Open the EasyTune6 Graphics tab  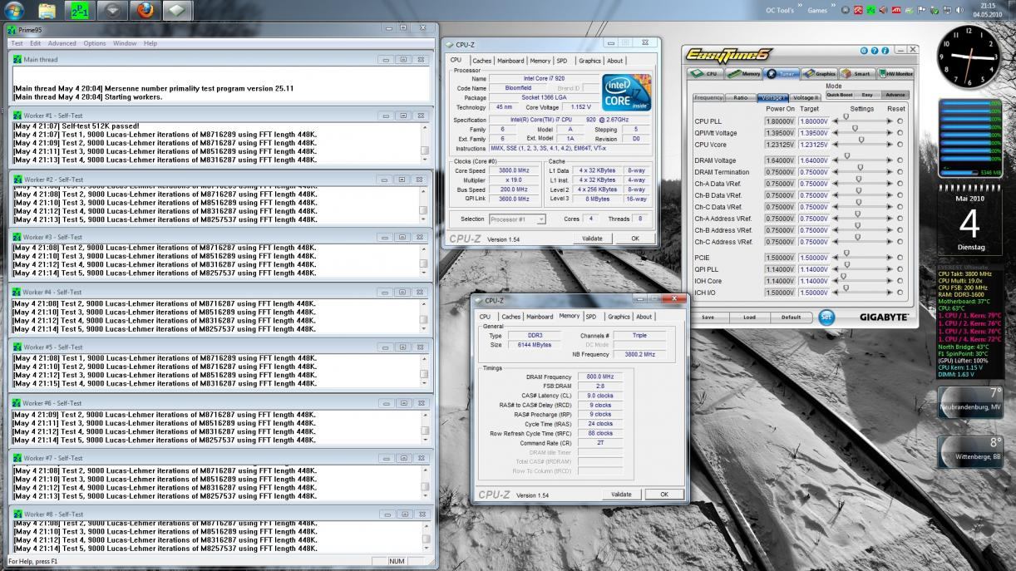[x=820, y=73]
